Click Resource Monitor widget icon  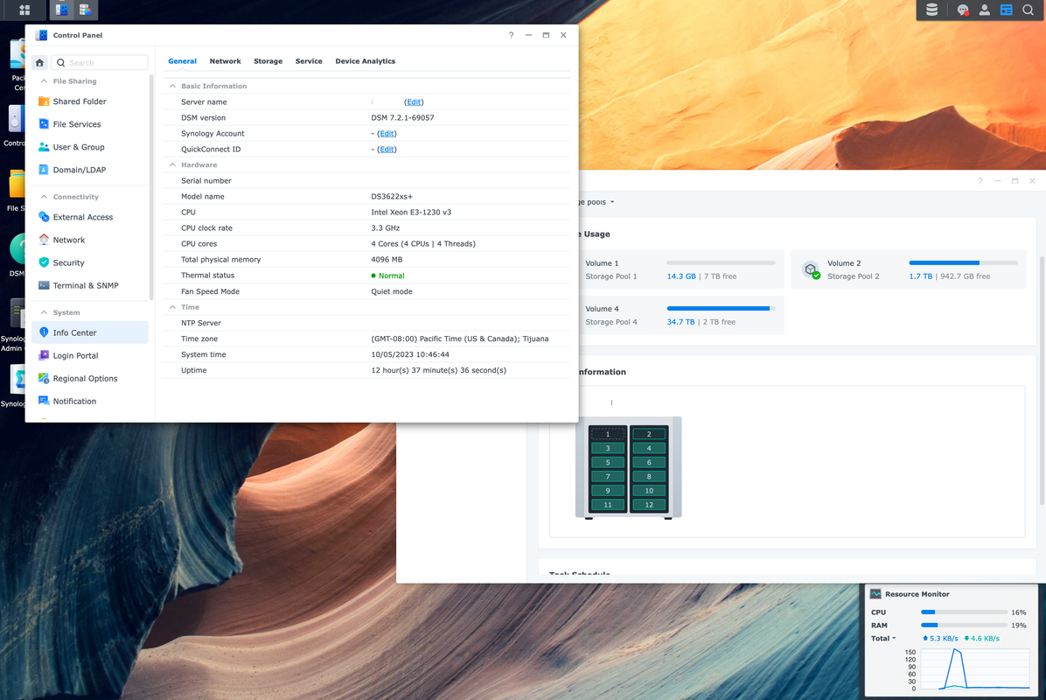(x=875, y=594)
